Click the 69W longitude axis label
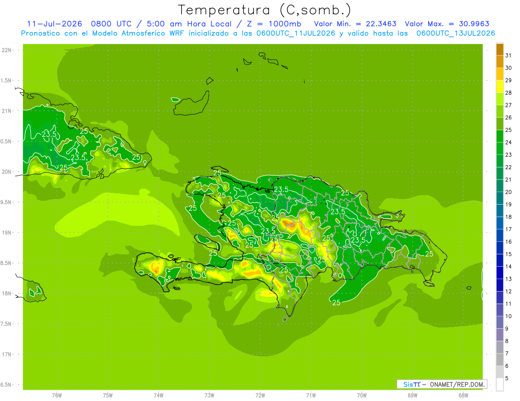 (x=413, y=395)
